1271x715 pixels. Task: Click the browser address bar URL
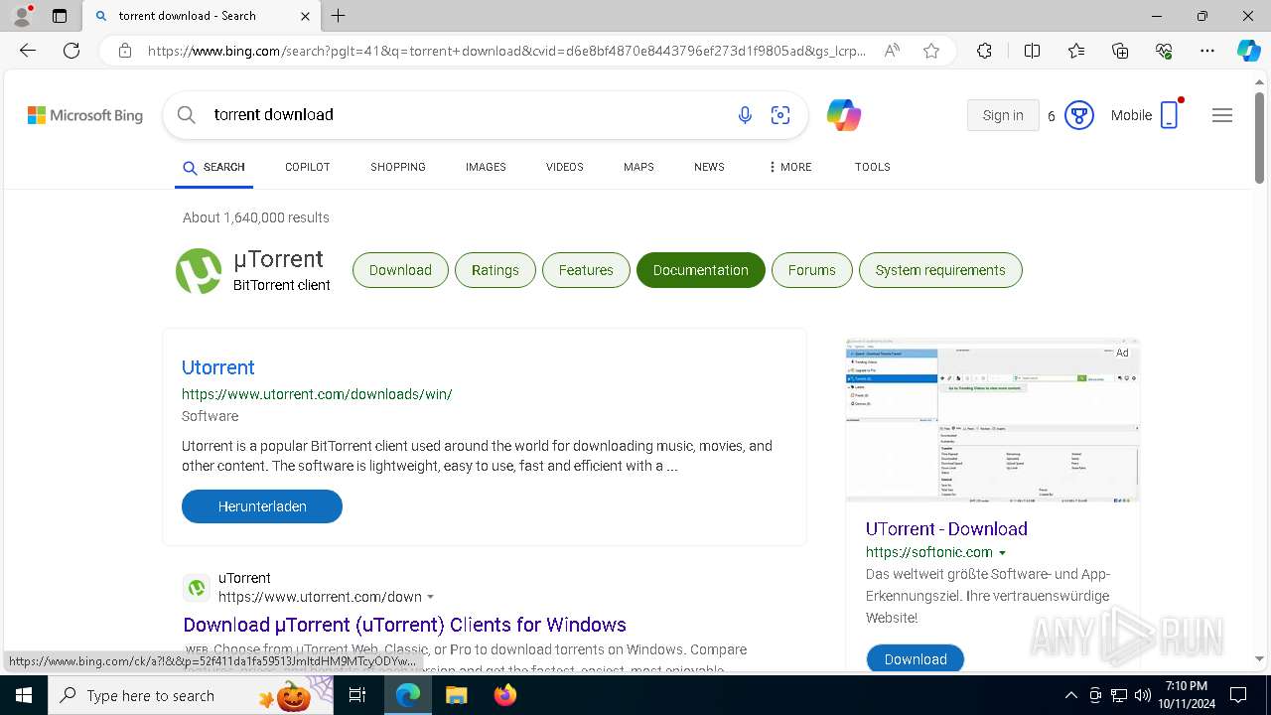(x=506, y=51)
